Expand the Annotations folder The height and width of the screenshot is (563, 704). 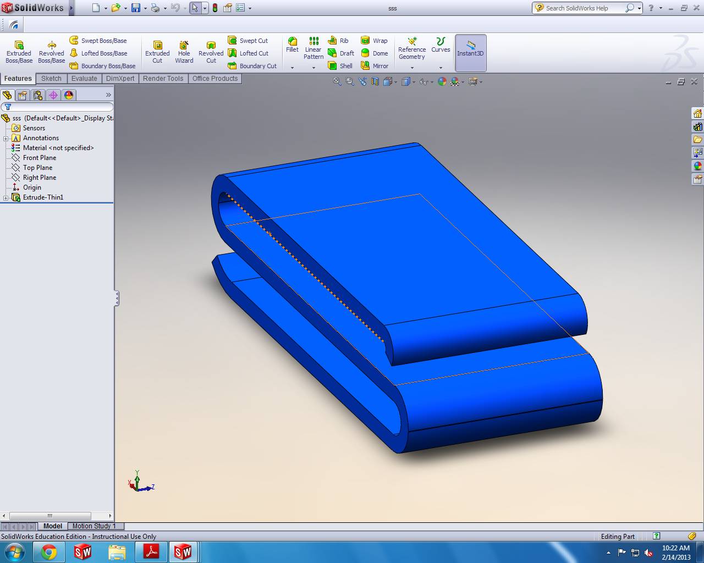point(5,139)
